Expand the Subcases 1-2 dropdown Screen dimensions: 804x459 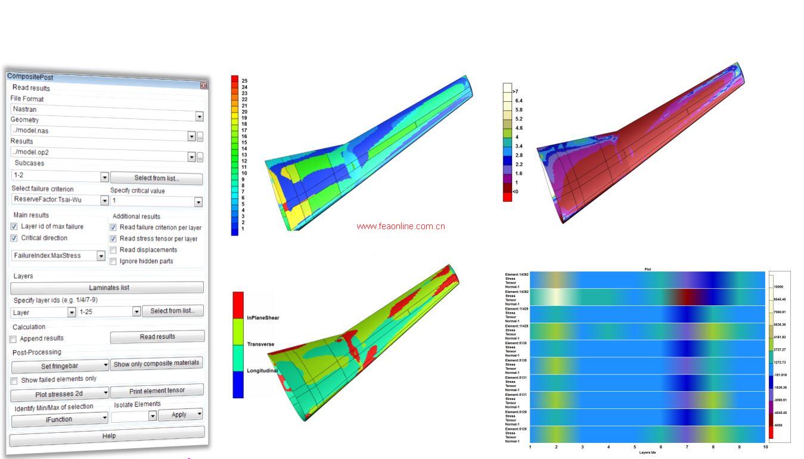click(x=104, y=177)
